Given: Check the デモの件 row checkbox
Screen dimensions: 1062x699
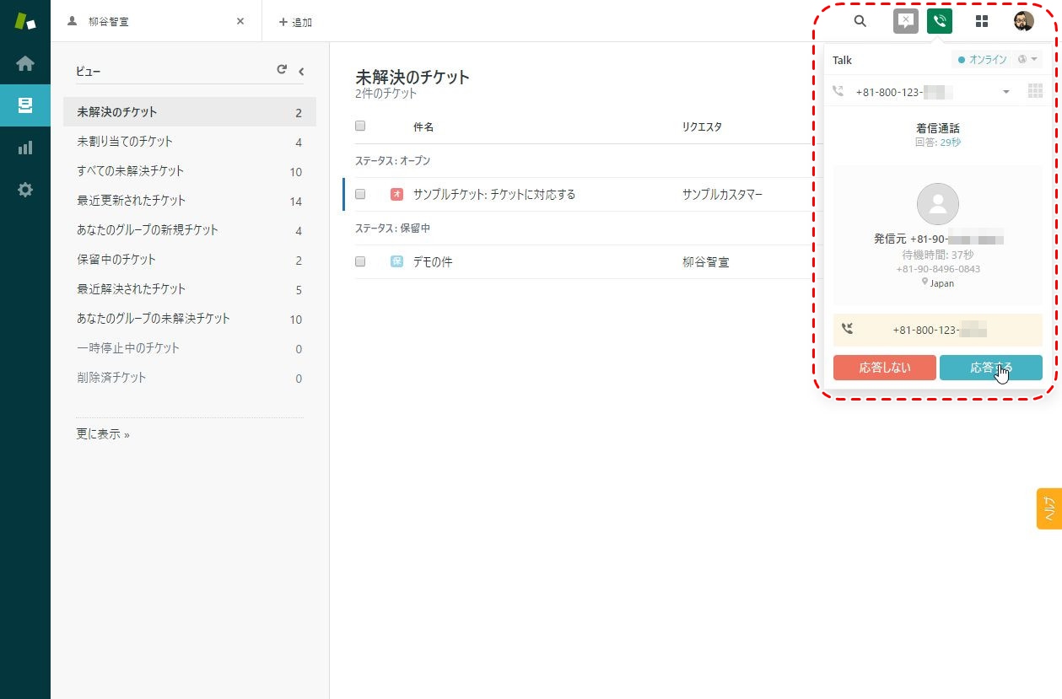Looking at the screenshot, I should [x=360, y=261].
